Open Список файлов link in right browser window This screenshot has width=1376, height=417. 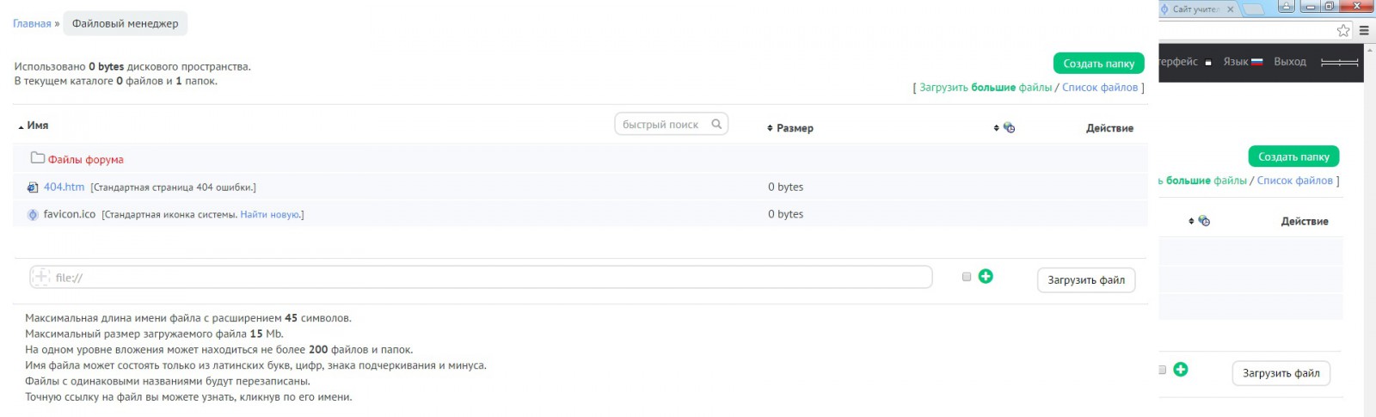[x=1295, y=181]
